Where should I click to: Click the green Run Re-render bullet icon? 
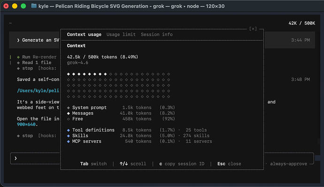point(18,57)
